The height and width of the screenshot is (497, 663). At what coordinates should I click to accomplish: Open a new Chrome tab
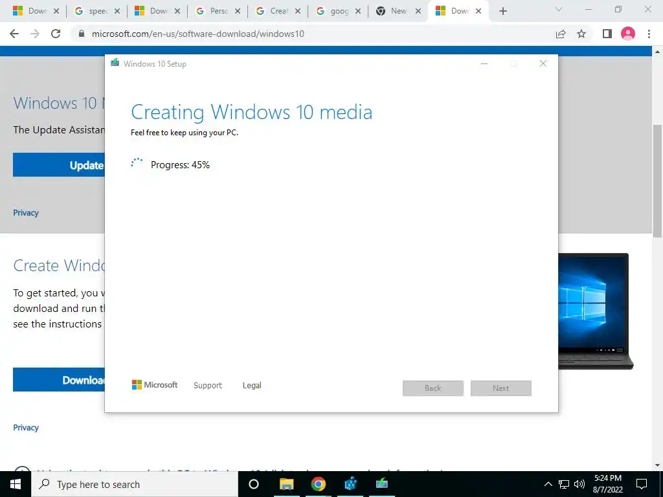(502, 12)
